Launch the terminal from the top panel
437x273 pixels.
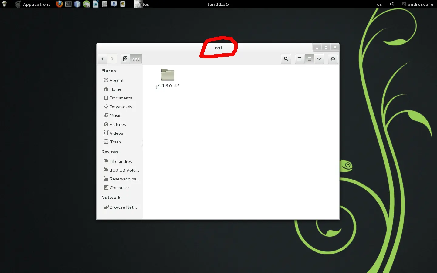click(68, 4)
